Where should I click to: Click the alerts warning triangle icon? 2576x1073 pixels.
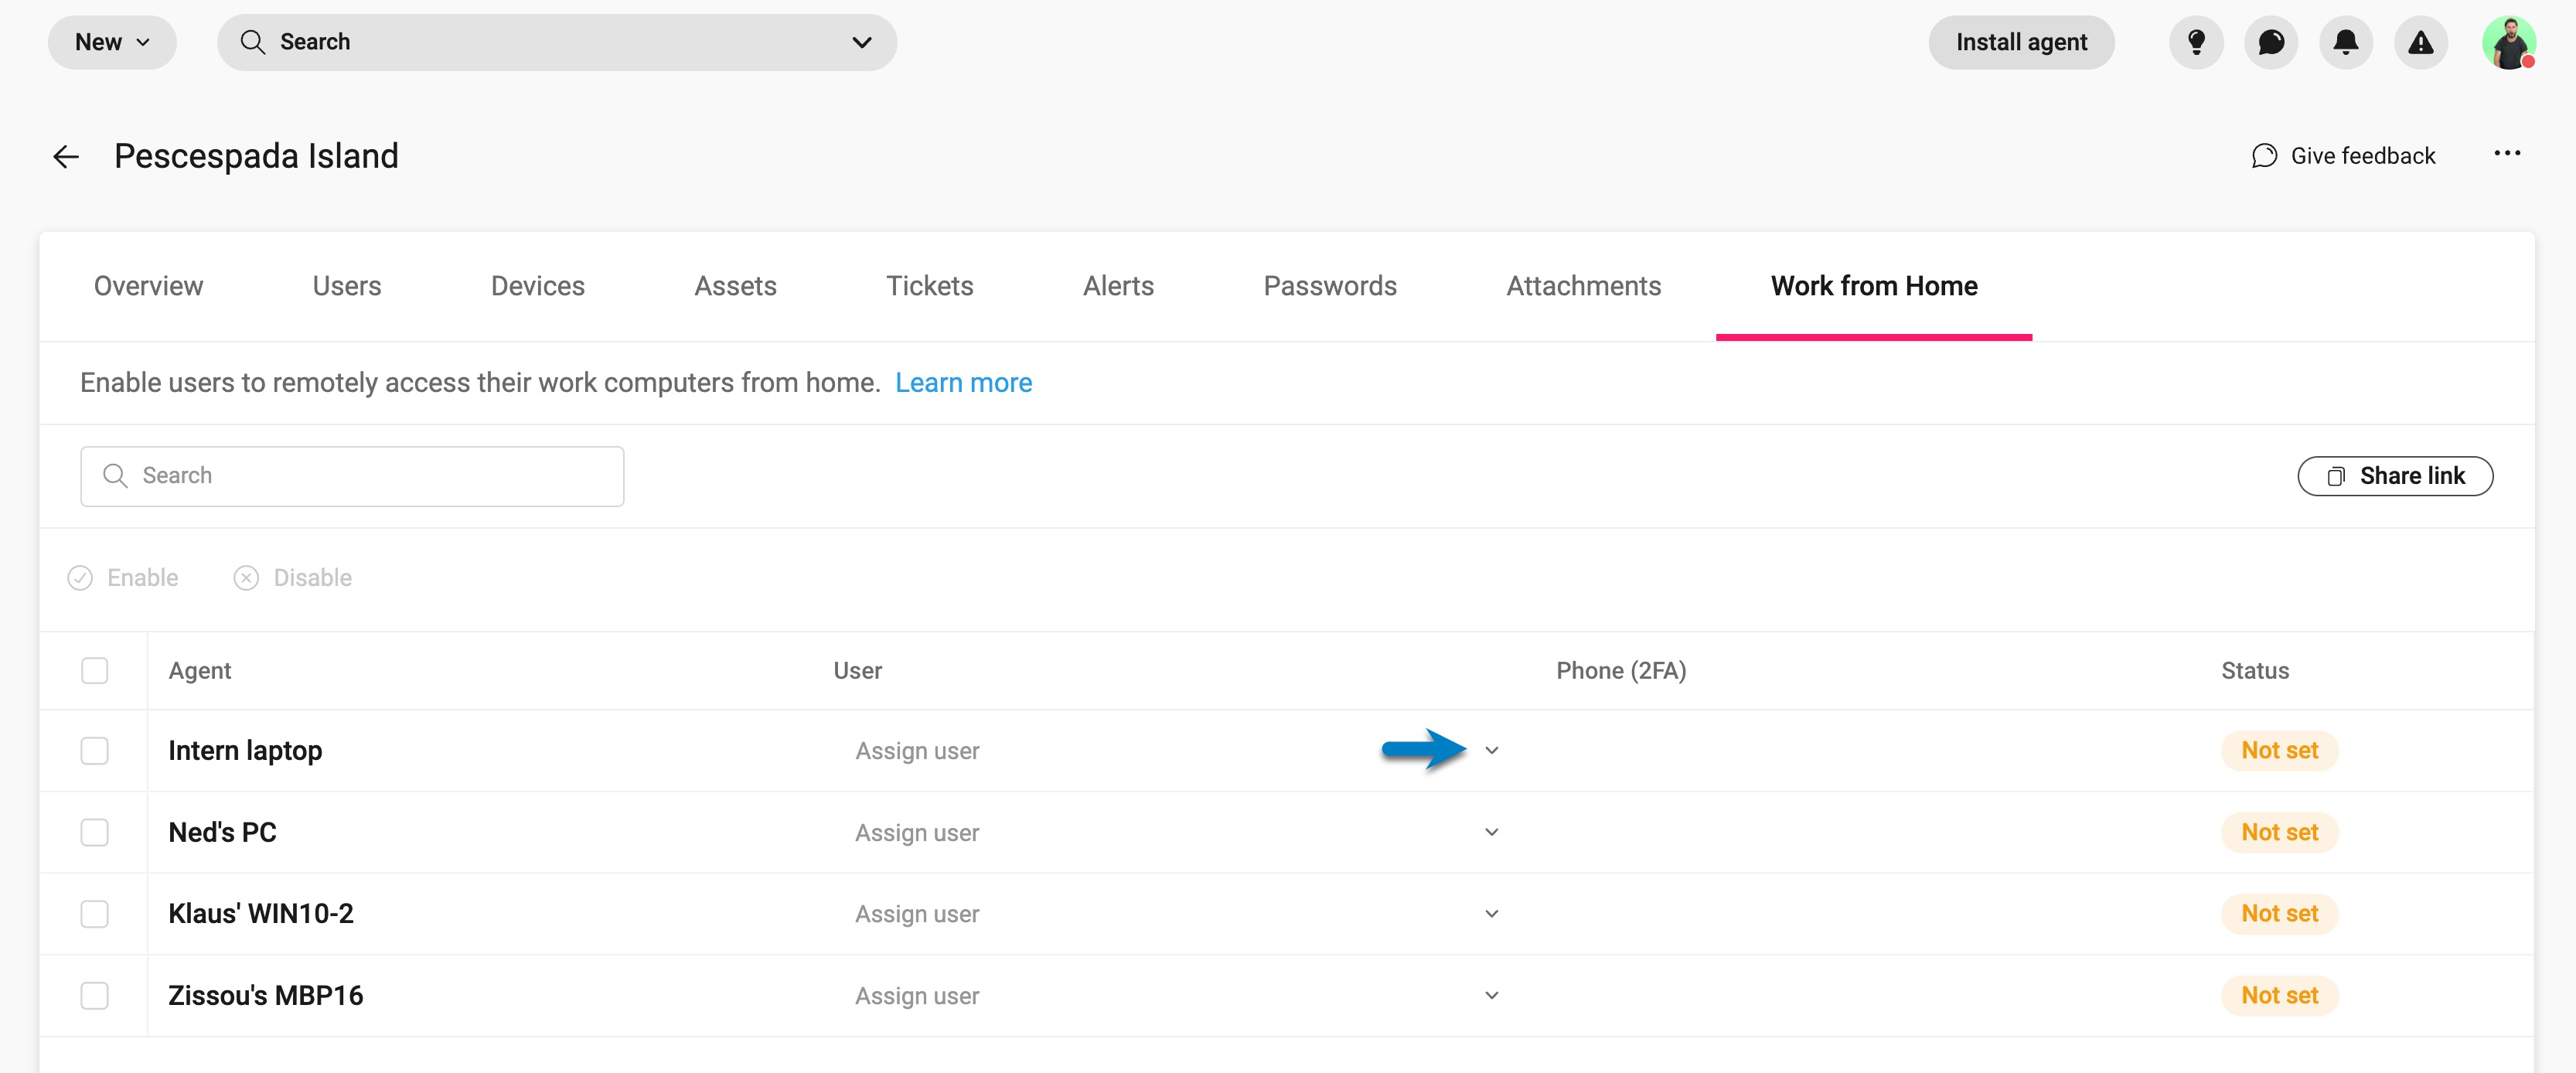(x=2421, y=42)
